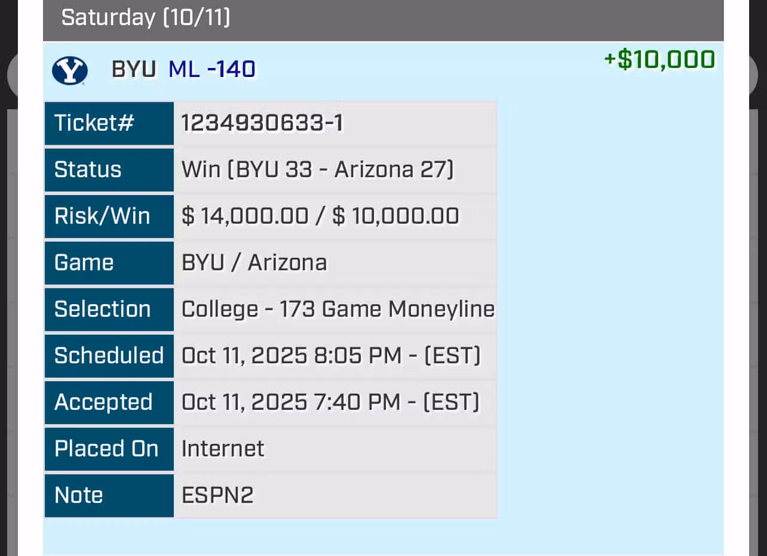767x556 pixels.
Task: Click the BYU / Arizona game value
Action: click(254, 262)
